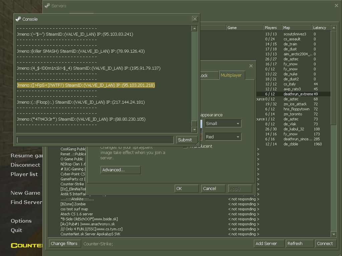Click OK in the Options dialog
Screen dimensions: 342x256
(186, 189)
